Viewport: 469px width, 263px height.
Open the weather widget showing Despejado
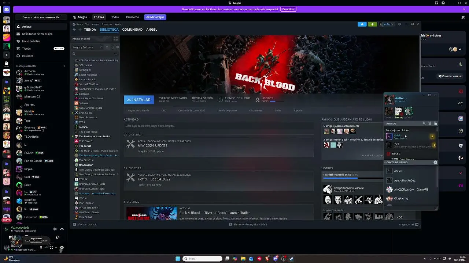click(11, 259)
